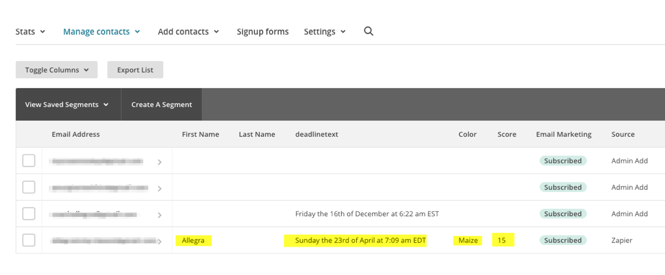Sort by the Email Address column header
This screenshot has width=665, height=275.
coord(76,134)
